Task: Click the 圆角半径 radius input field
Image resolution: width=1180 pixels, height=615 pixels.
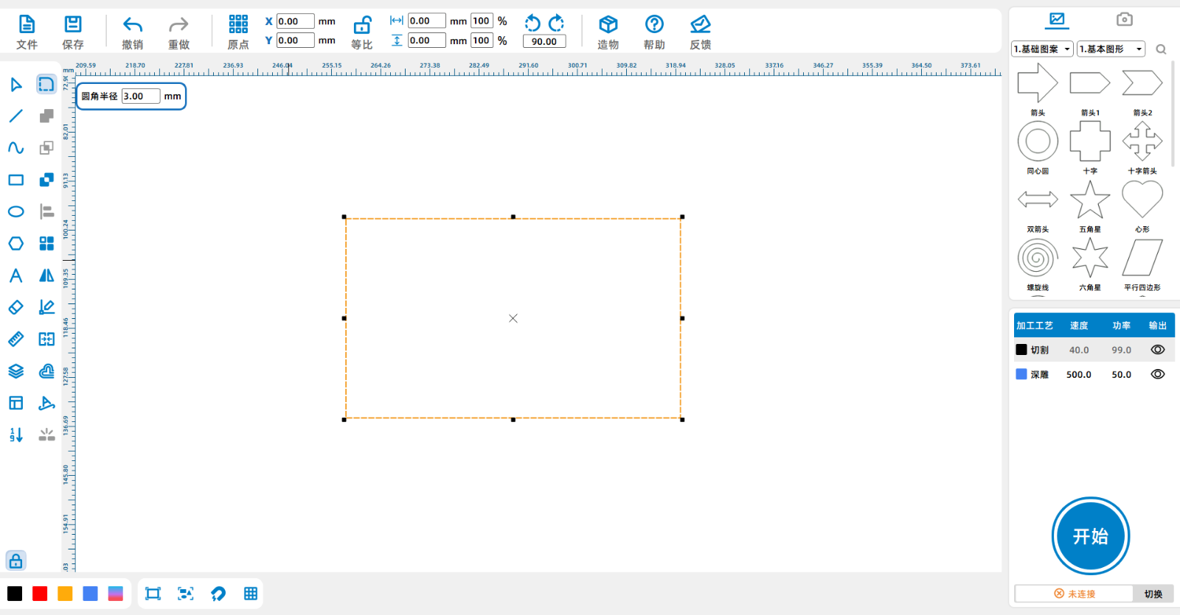Action: click(x=140, y=96)
